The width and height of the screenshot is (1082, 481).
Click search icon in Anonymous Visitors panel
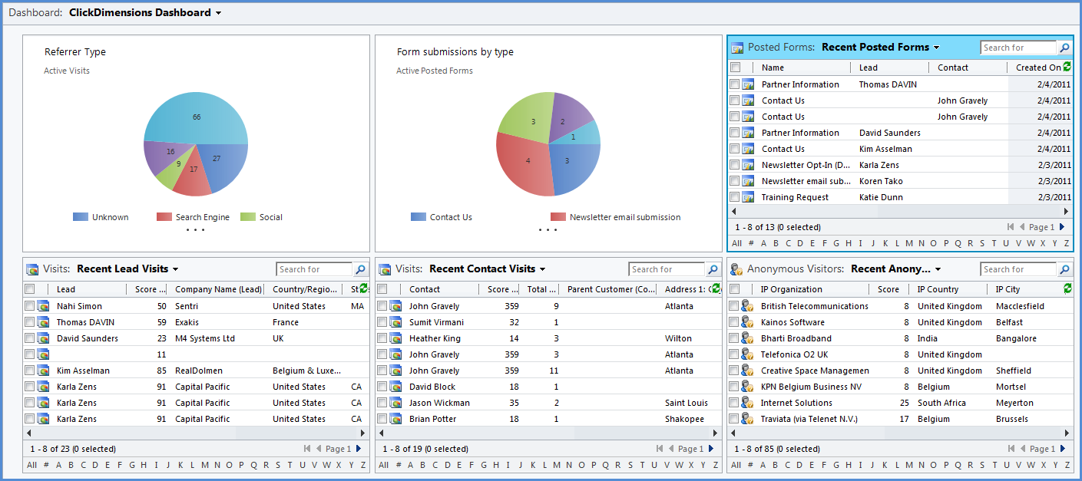click(1064, 269)
